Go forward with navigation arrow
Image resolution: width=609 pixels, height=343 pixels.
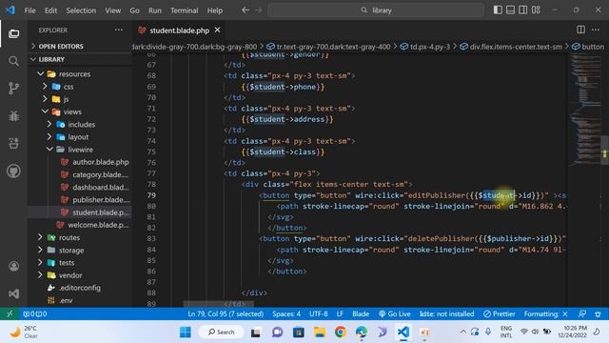(x=258, y=10)
